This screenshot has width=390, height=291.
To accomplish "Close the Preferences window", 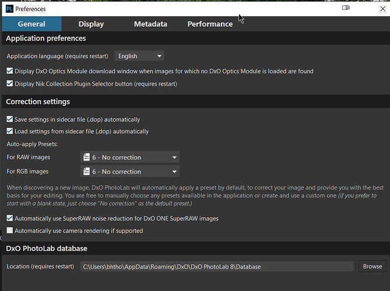I will pos(383,9).
